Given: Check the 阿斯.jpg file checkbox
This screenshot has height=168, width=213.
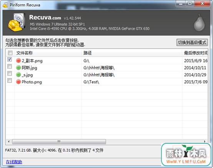Looking at the screenshot, I should pos(10,66).
